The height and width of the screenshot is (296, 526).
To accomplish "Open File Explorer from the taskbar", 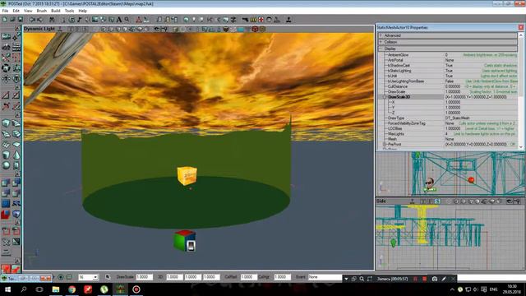I will (x=56, y=289).
